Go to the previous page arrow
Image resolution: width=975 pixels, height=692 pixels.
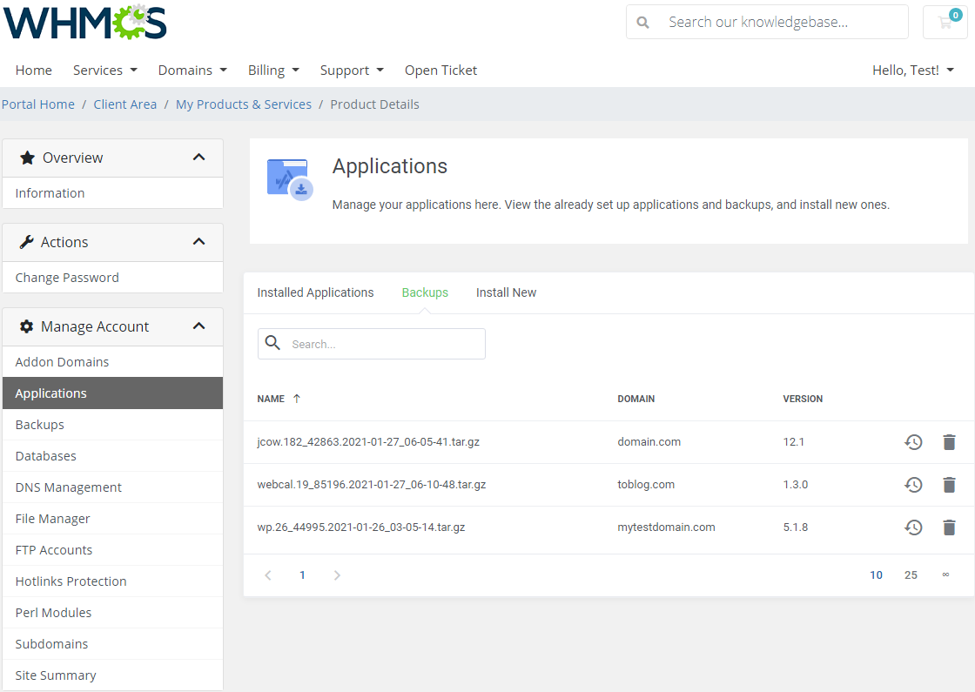[x=268, y=575]
